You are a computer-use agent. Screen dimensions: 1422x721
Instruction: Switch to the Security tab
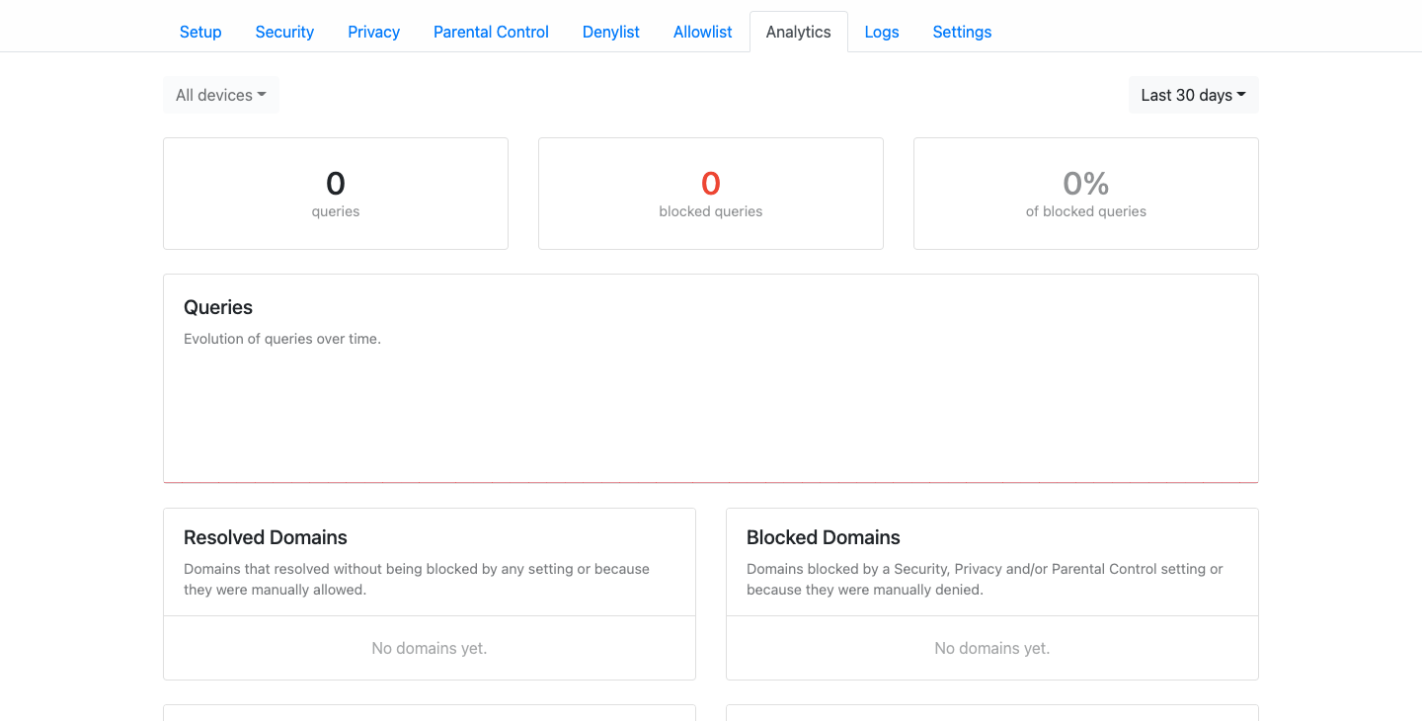284,32
